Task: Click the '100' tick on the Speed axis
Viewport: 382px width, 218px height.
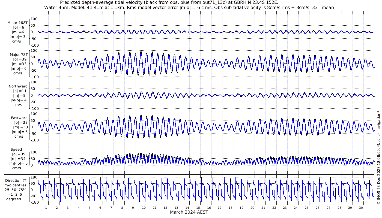Action: (34, 152)
